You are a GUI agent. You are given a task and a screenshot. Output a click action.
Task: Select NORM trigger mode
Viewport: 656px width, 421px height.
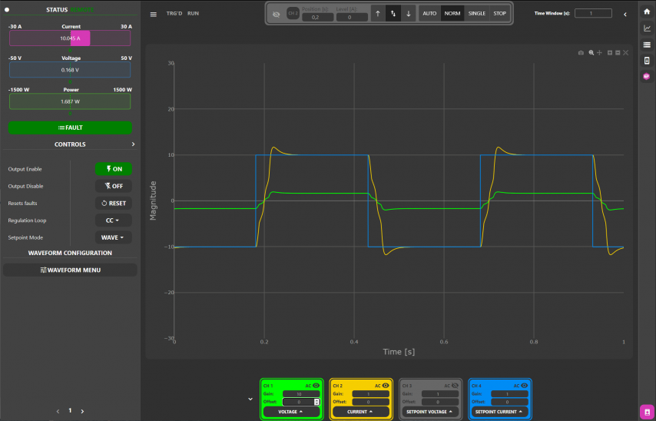(x=452, y=14)
